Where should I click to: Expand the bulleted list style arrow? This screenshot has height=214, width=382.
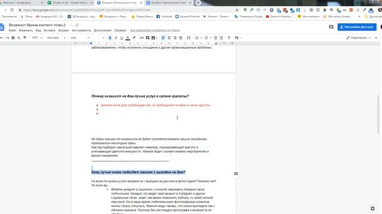click(211, 38)
